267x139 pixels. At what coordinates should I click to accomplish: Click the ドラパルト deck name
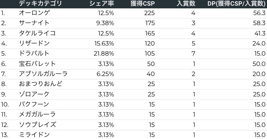35,54
